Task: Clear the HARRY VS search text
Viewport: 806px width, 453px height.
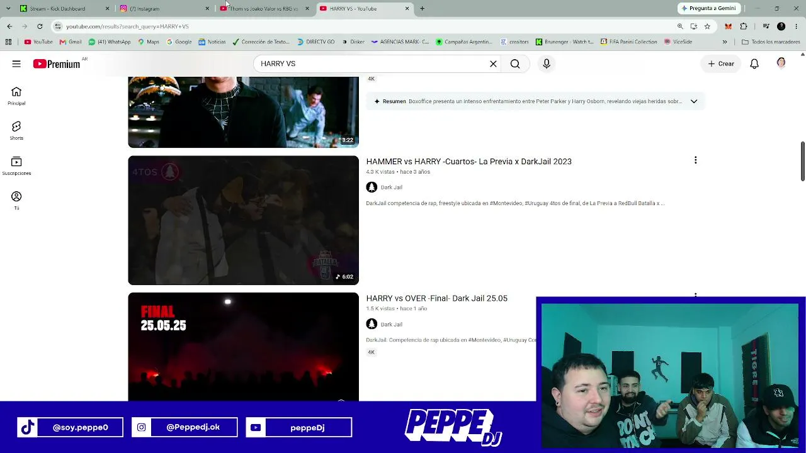Action: point(493,64)
